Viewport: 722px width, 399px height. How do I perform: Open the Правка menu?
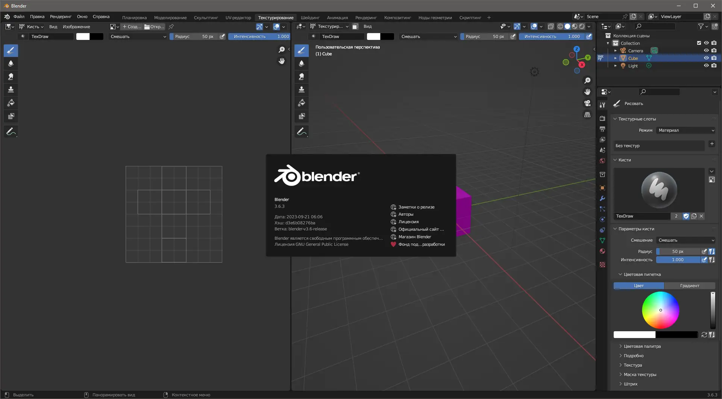coord(37,17)
